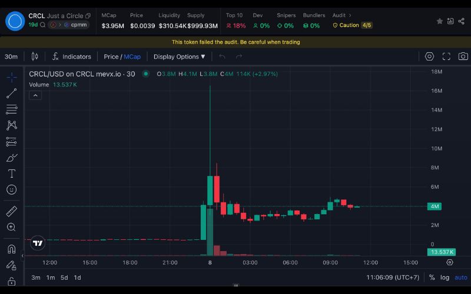The image size is (471, 294).
Task: Toggle the green live status dot
Action: (x=145, y=74)
